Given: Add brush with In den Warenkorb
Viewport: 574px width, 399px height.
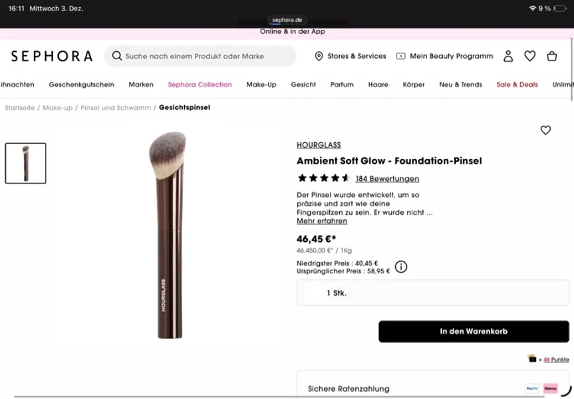Looking at the screenshot, I should (474, 332).
